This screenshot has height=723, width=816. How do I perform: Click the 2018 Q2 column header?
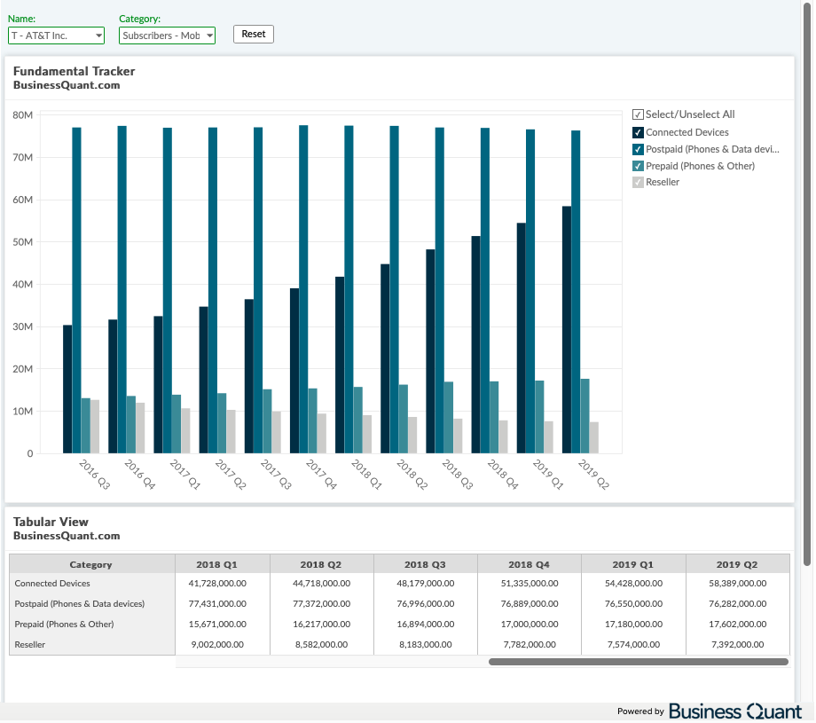(x=321, y=564)
